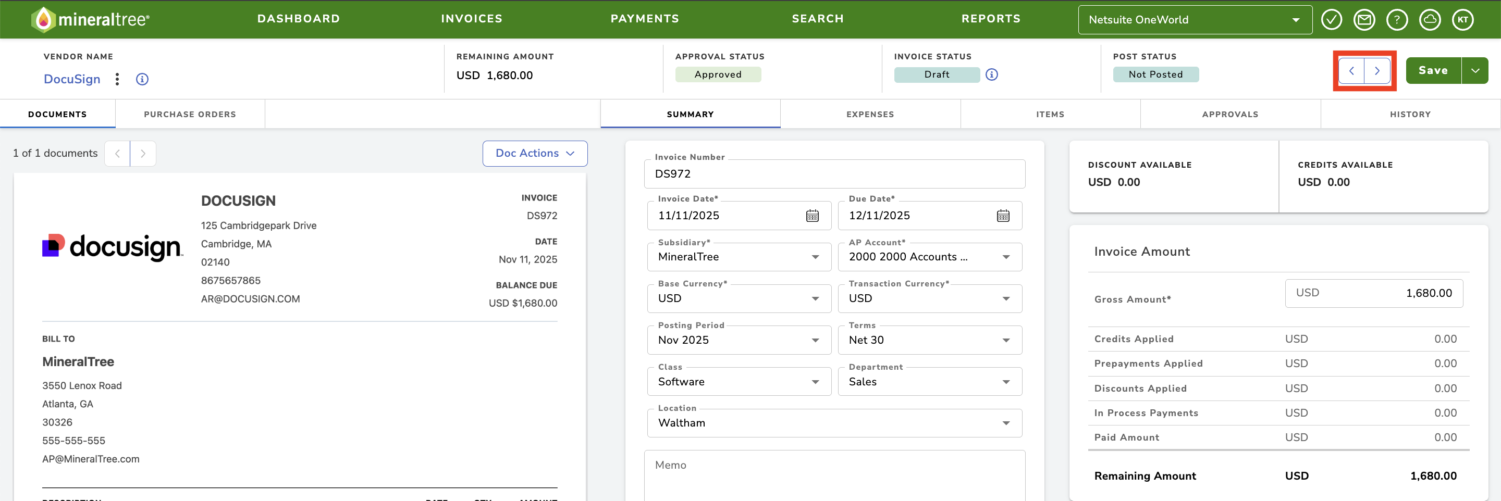The height and width of the screenshot is (501, 1501).
Task: Show next document in document pager
Action: (143, 154)
